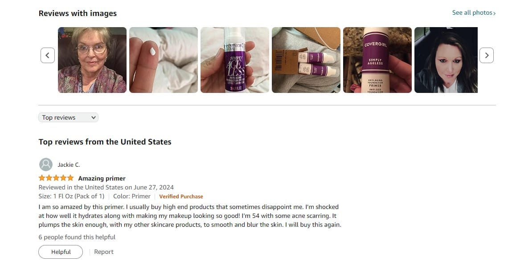Click the Reviews with images heading
The height and width of the screenshot is (265, 508).
point(78,13)
